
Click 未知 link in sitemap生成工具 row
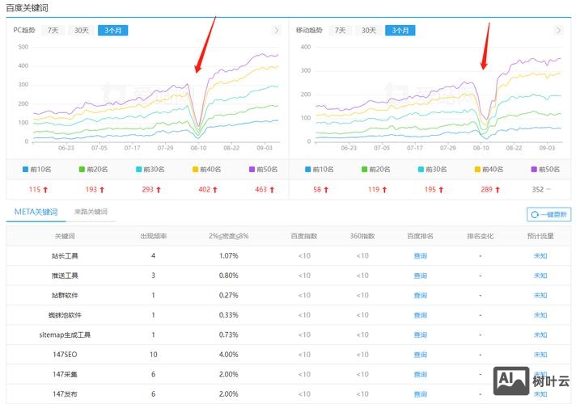[x=540, y=335]
